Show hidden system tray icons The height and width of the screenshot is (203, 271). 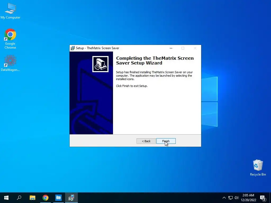pos(224,198)
